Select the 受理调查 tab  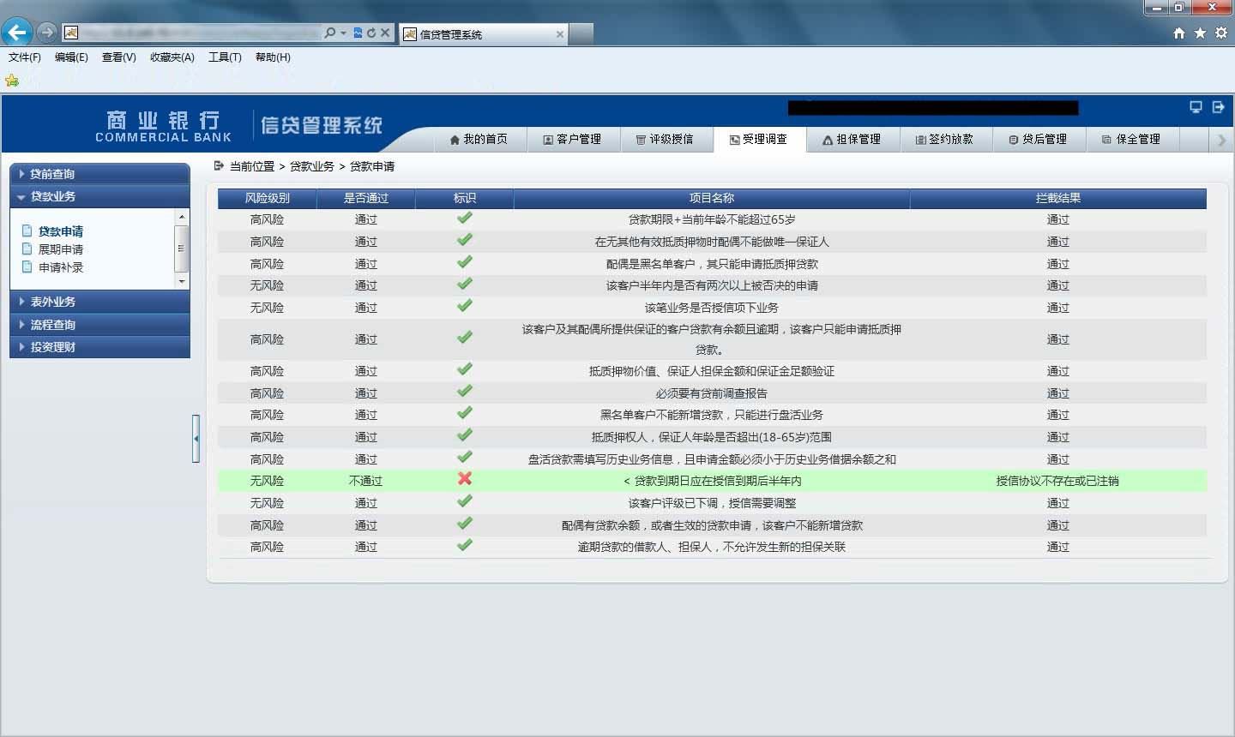pos(759,140)
